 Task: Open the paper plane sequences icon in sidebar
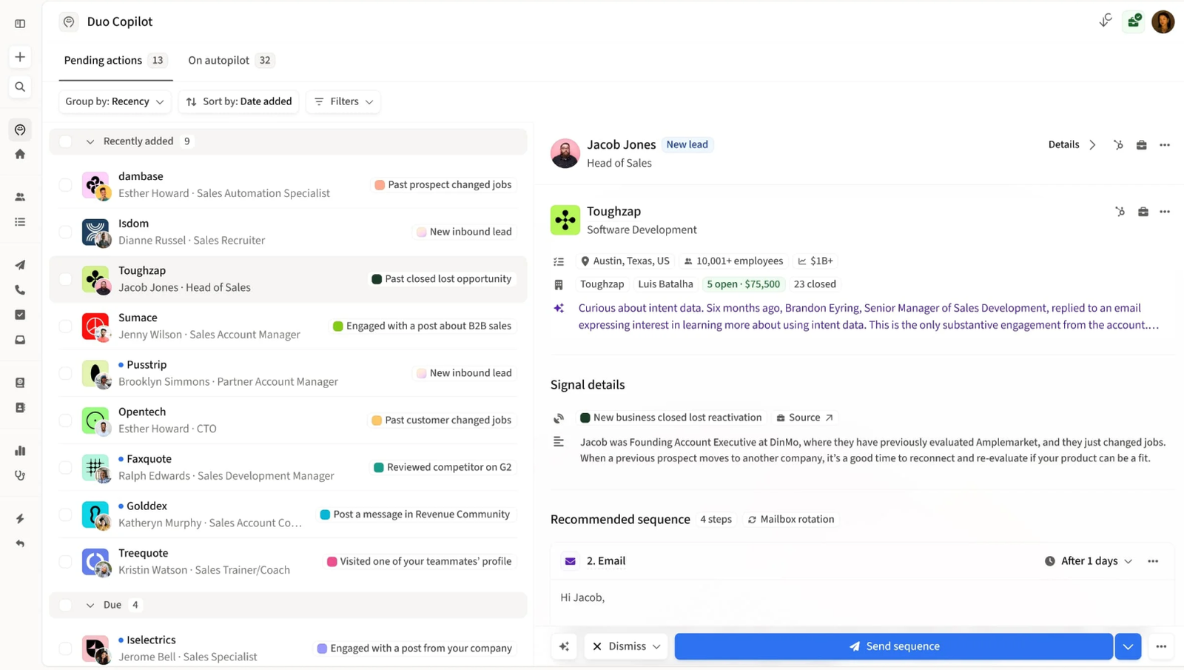point(20,265)
